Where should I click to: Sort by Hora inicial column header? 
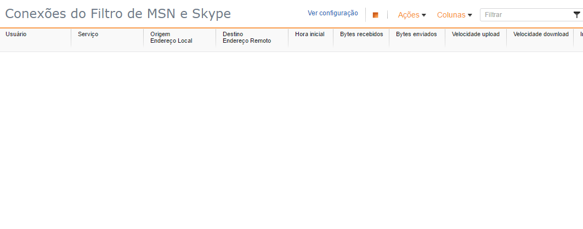[310, 34]
